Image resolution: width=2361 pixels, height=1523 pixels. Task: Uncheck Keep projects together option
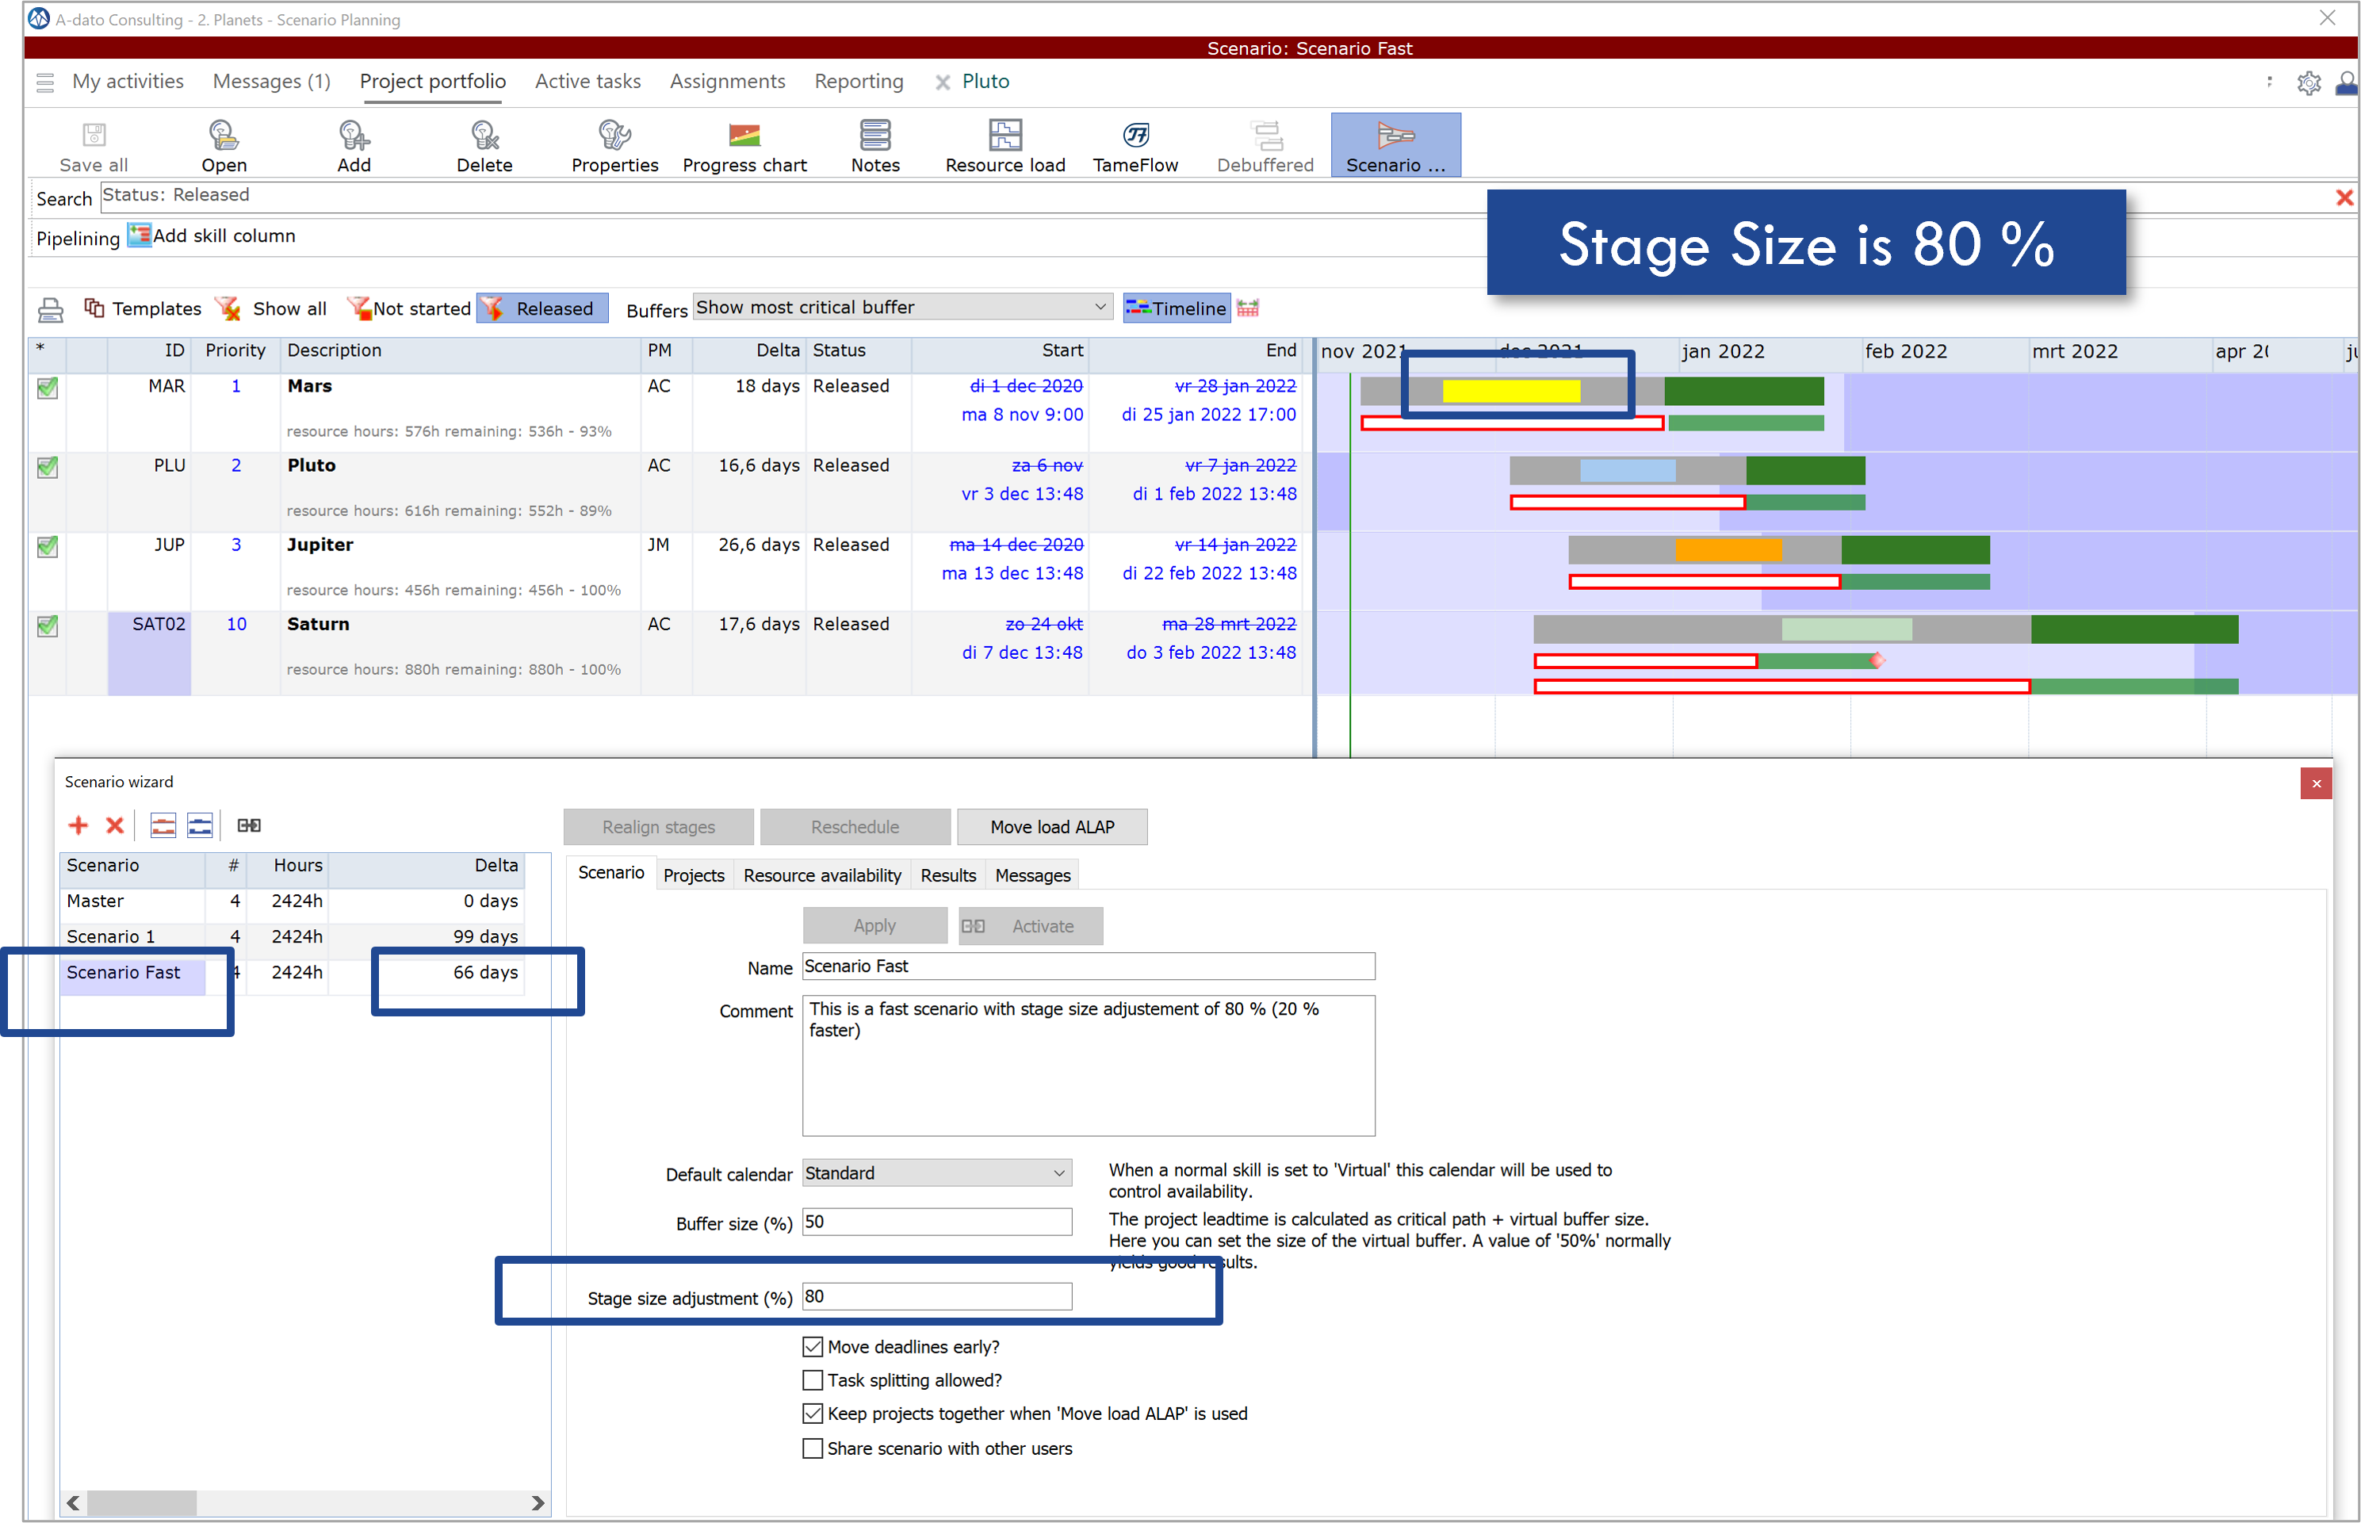click(813, 1414)
